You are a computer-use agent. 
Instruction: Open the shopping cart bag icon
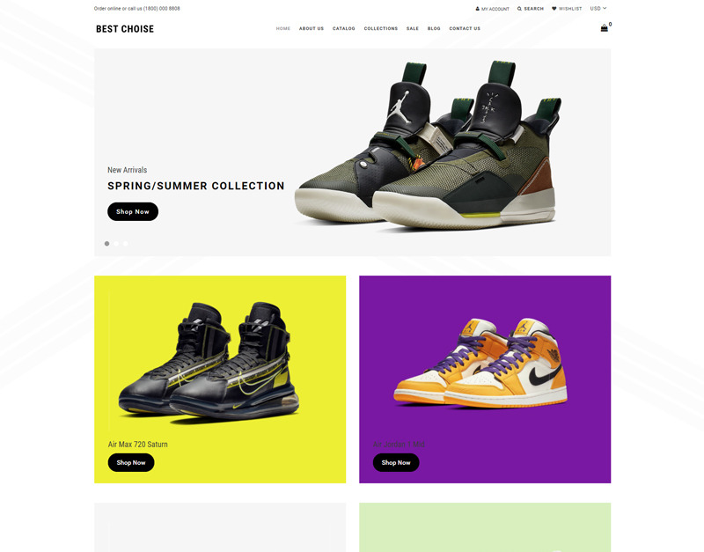[605, 28]
